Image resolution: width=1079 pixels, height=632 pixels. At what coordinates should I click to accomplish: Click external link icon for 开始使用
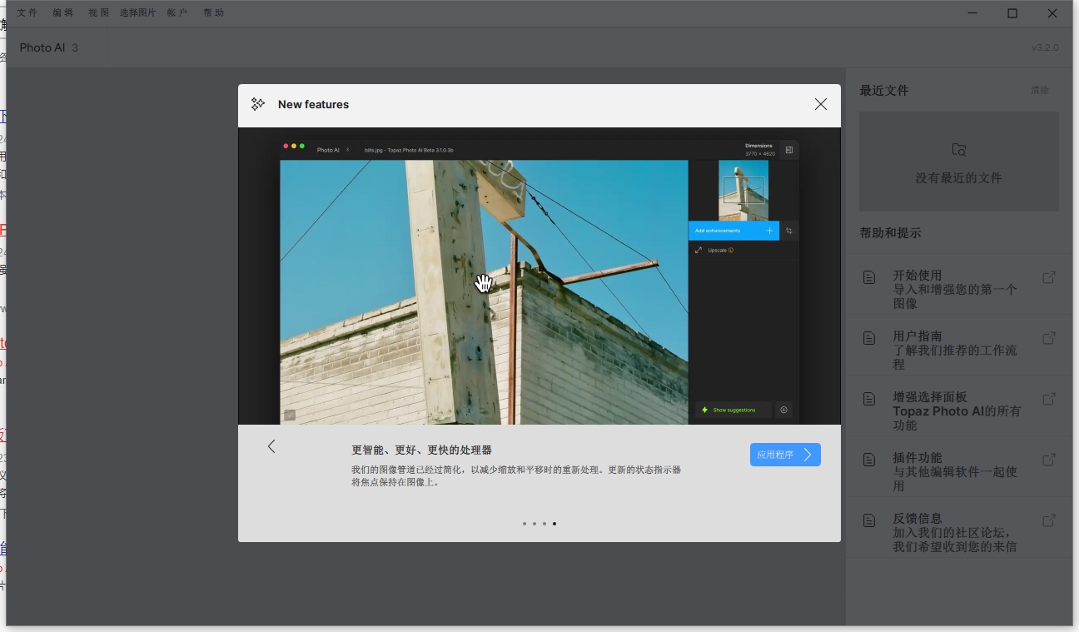(1049, 277)
